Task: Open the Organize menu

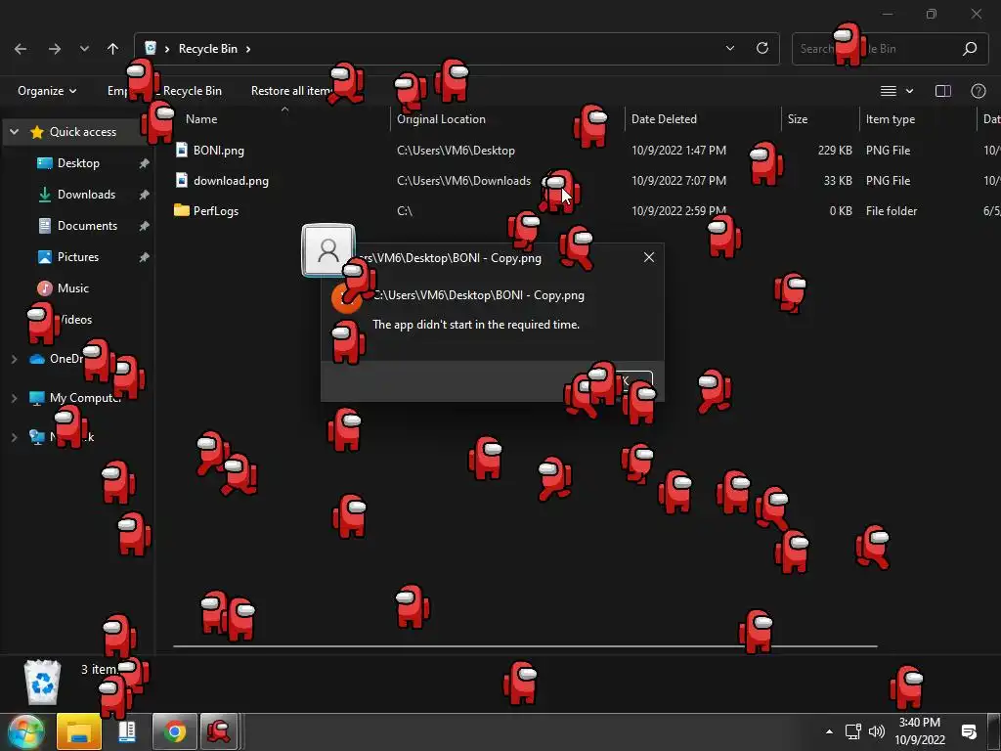Action: [x=47, y=91]
